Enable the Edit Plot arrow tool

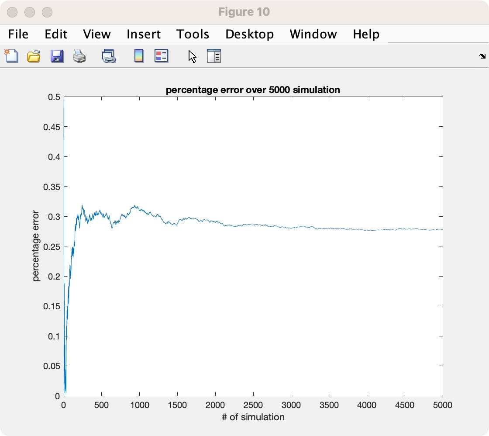[192, 56]
